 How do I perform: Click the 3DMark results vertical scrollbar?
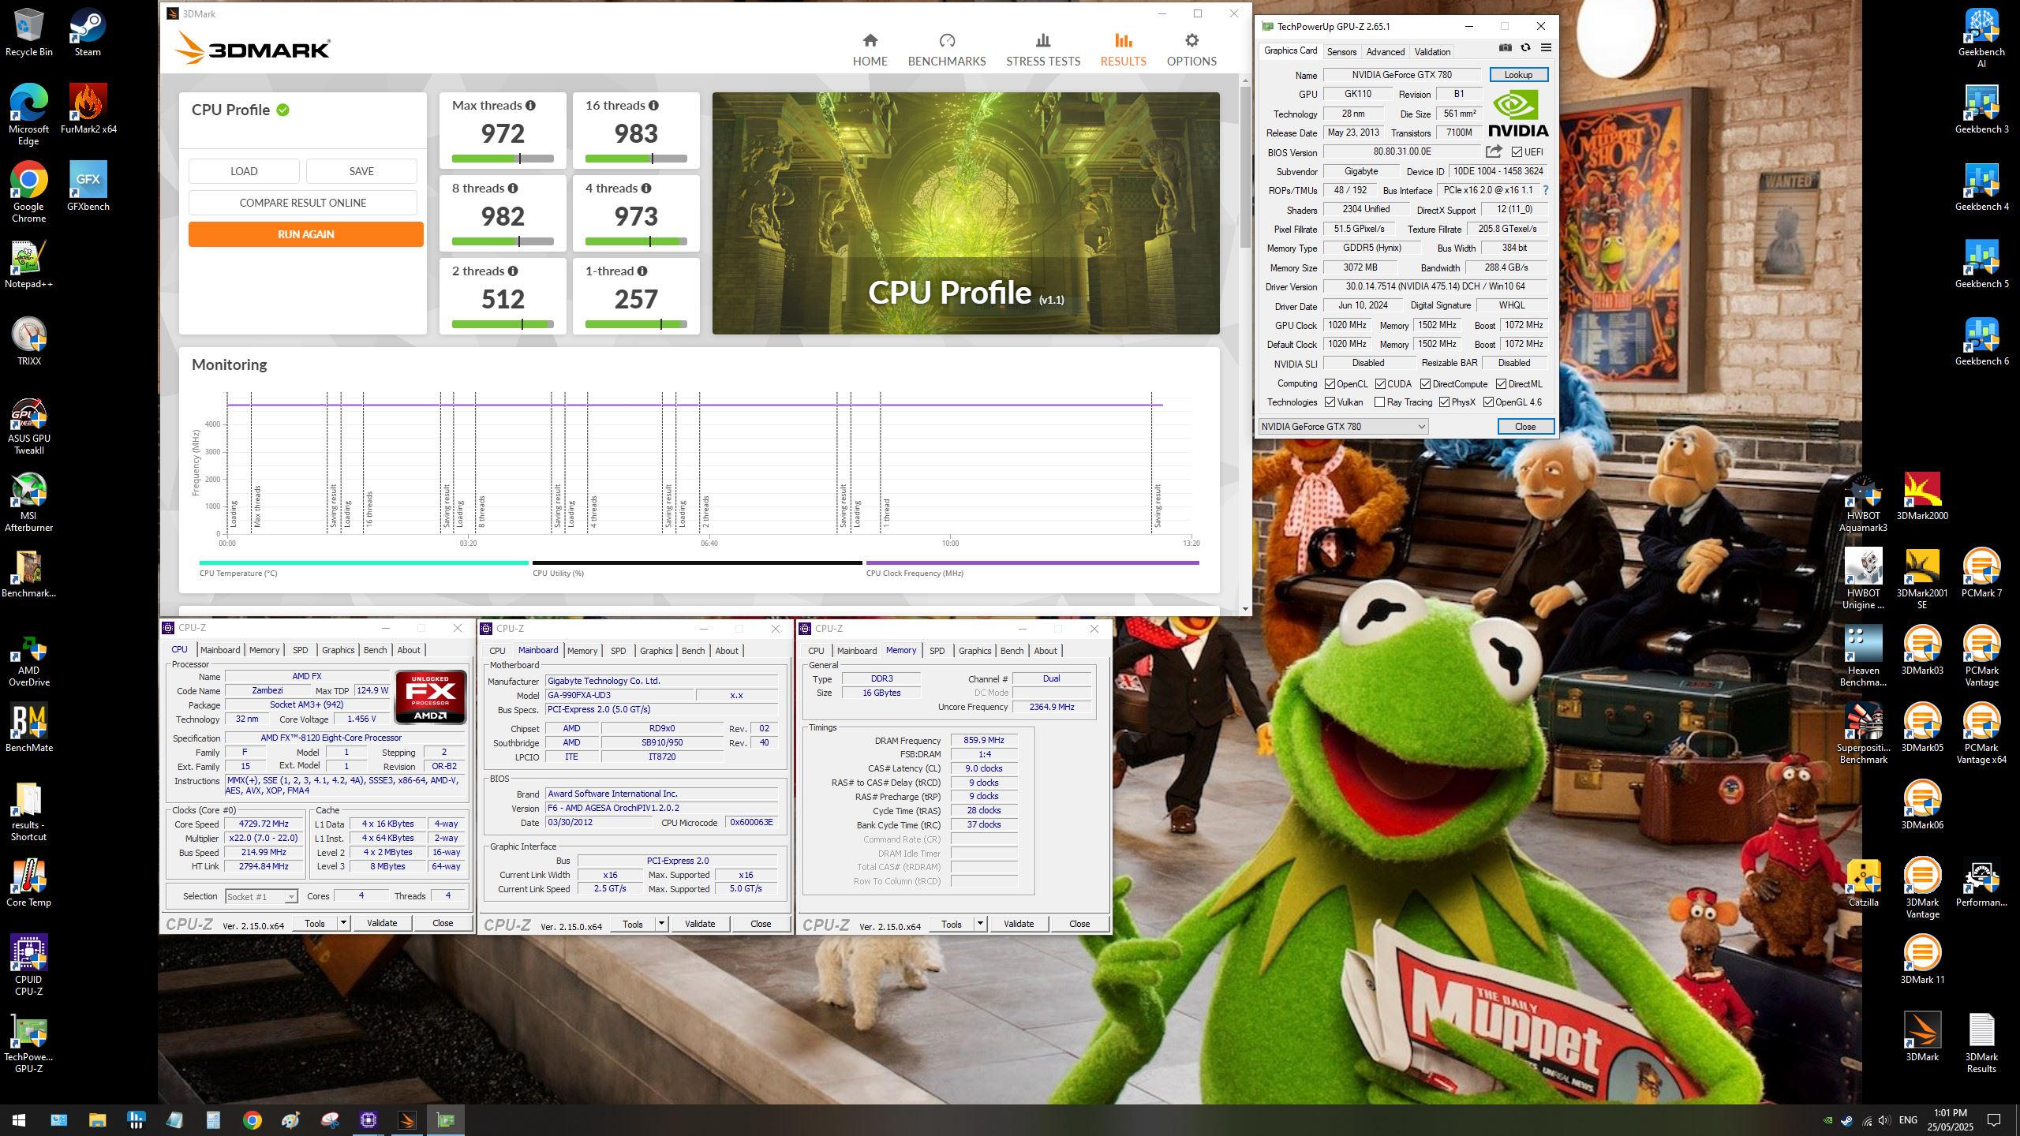(1245, 166)
